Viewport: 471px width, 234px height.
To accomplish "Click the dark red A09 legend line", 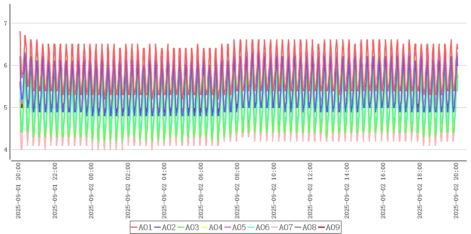I will click(321, 227).
